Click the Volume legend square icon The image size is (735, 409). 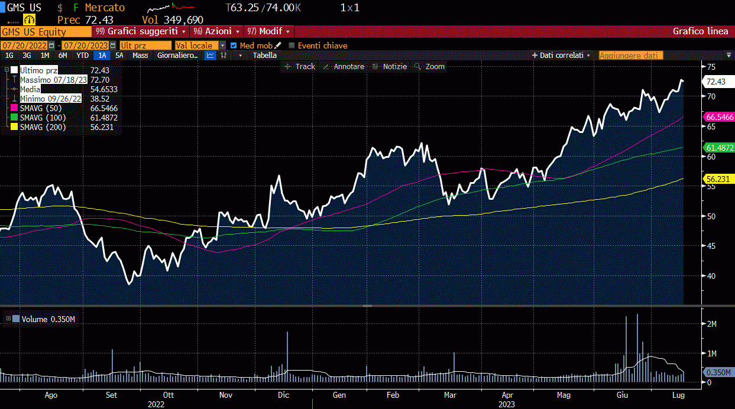tap(16, 319)
